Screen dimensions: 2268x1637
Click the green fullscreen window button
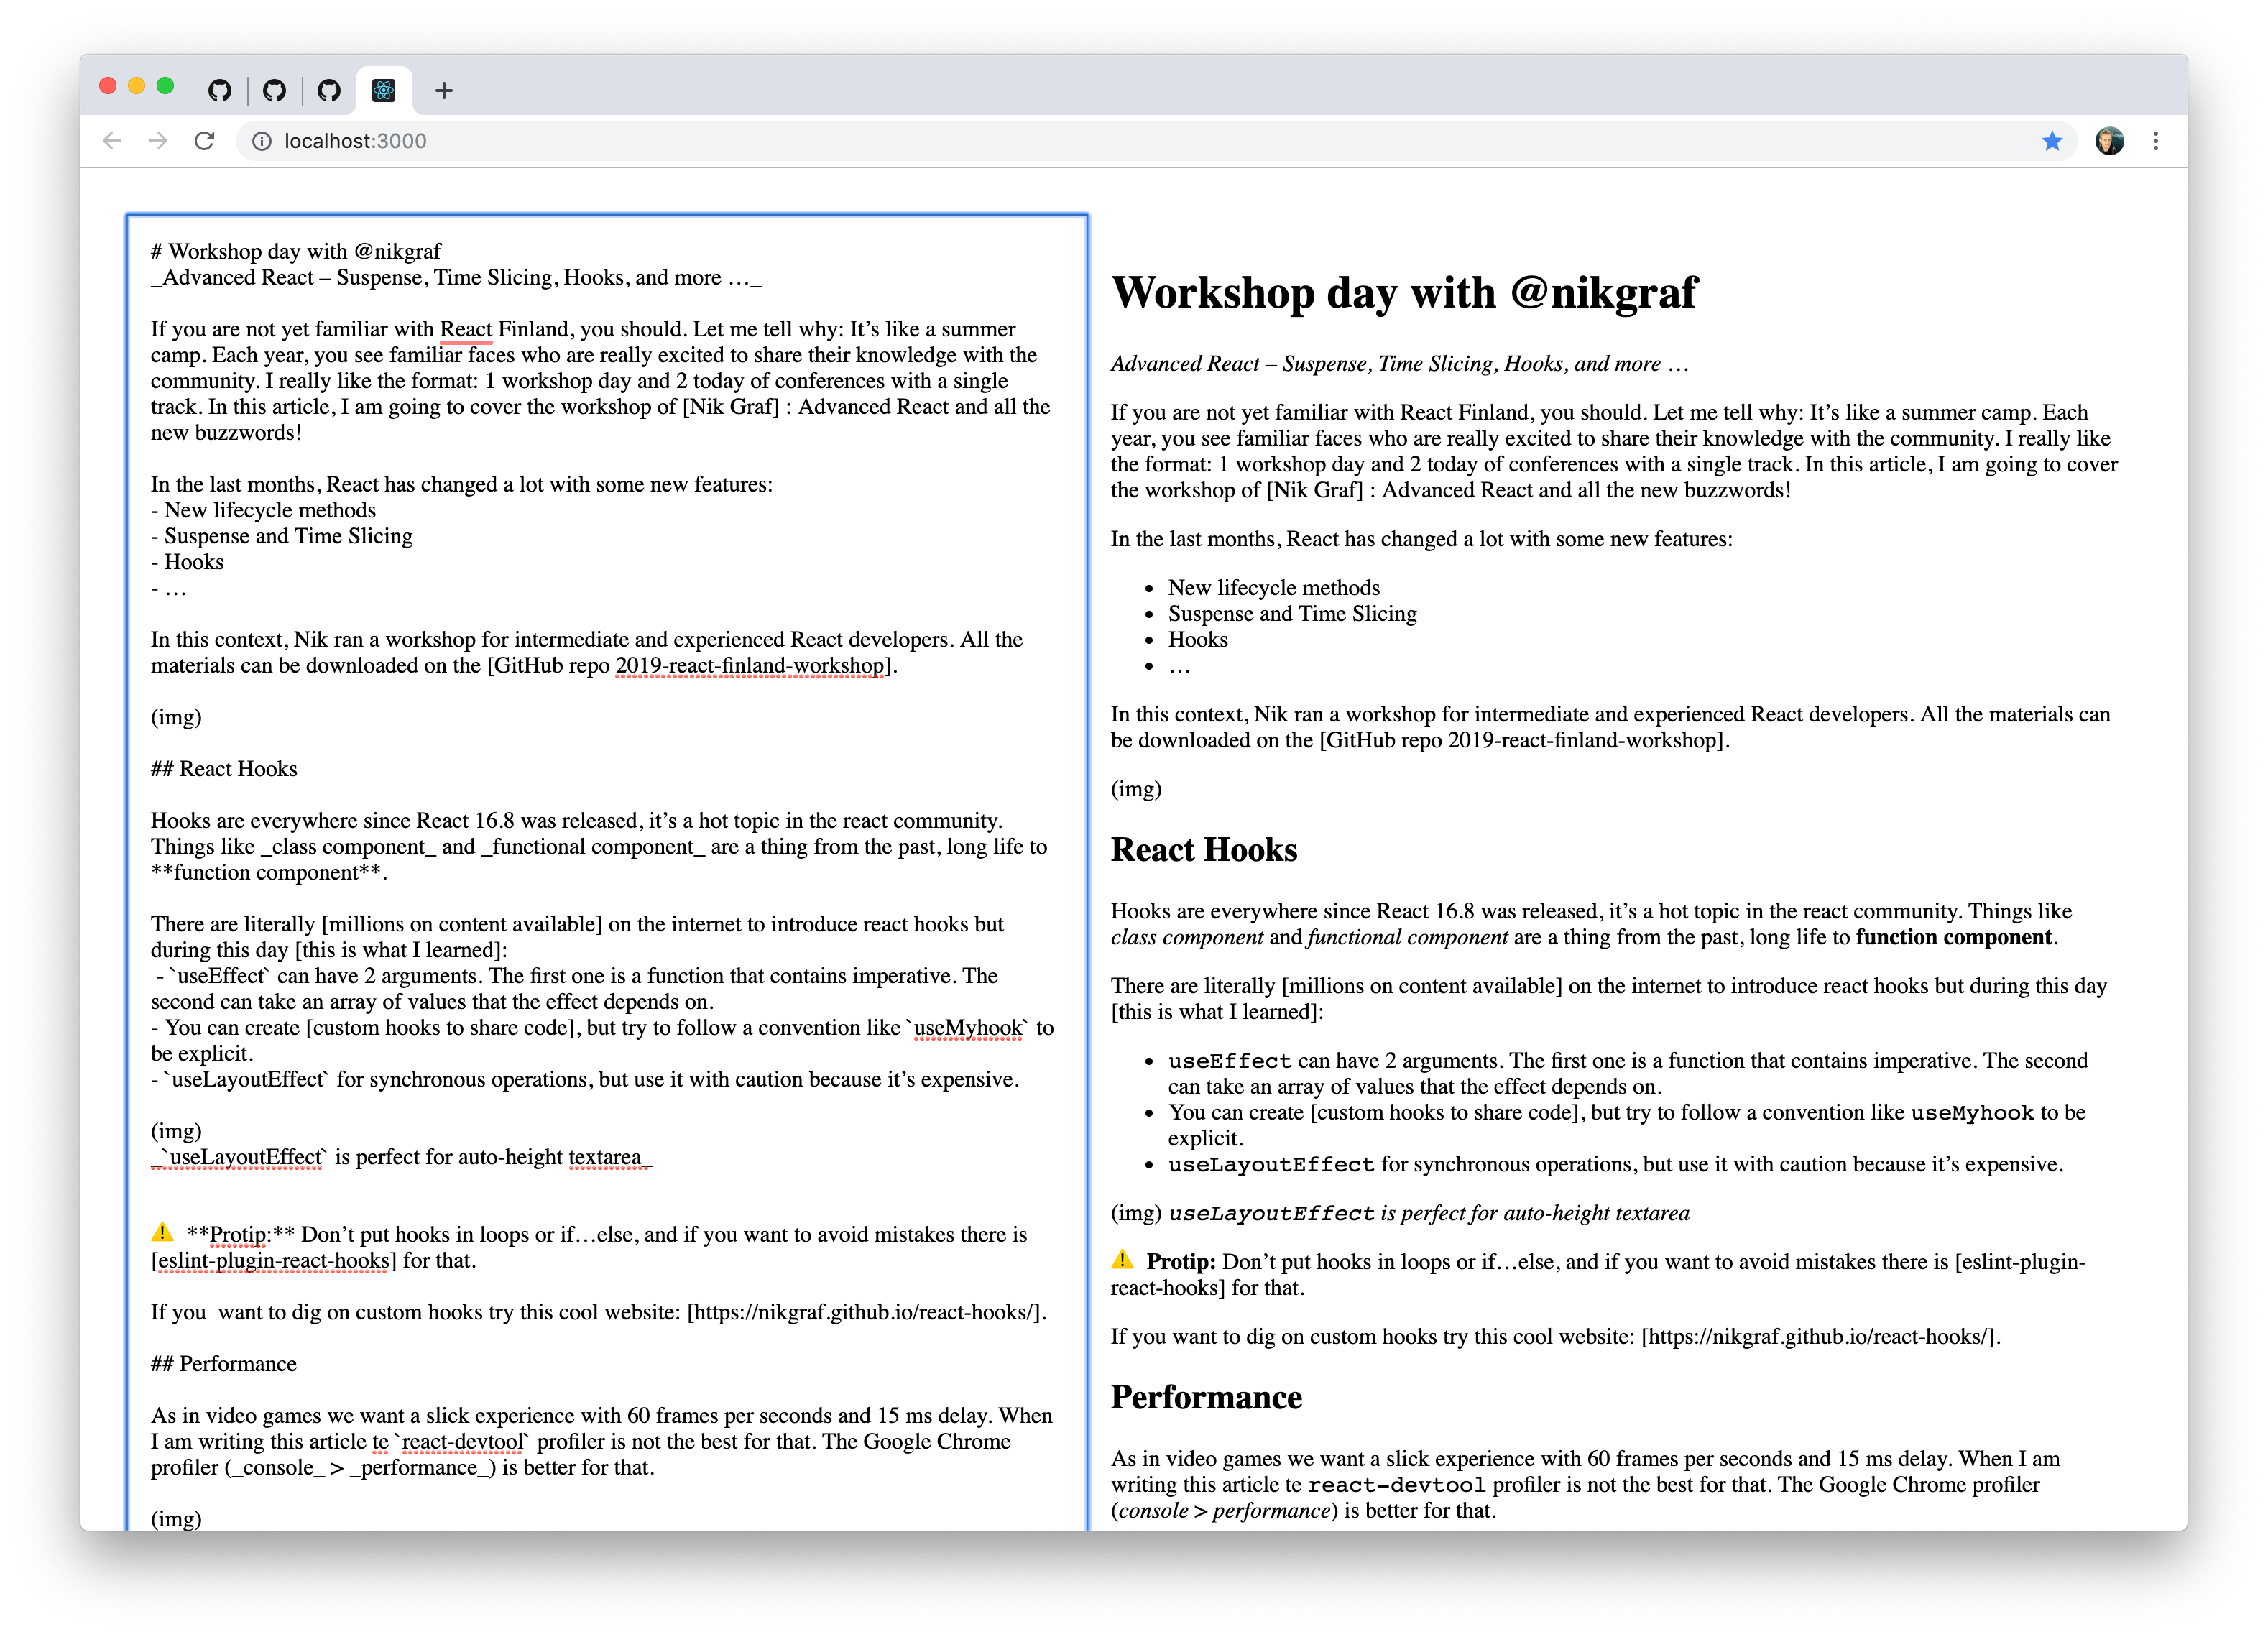coord(166,86)
